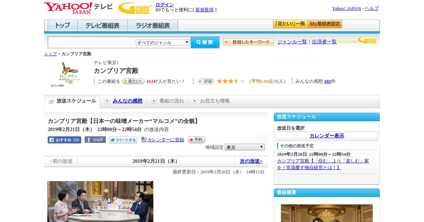The width and height of the screenshot is (424, 222).
Task: Click the Facebook おすすめ 300 button
Action: point(64,140)
